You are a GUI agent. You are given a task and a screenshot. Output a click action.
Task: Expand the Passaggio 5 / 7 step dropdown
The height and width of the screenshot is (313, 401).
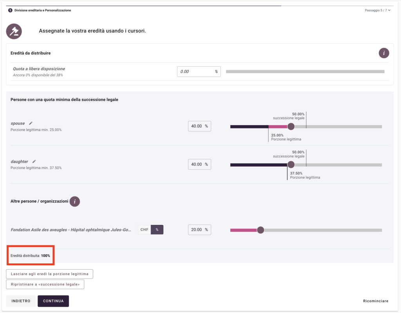(x=378, y=10)
